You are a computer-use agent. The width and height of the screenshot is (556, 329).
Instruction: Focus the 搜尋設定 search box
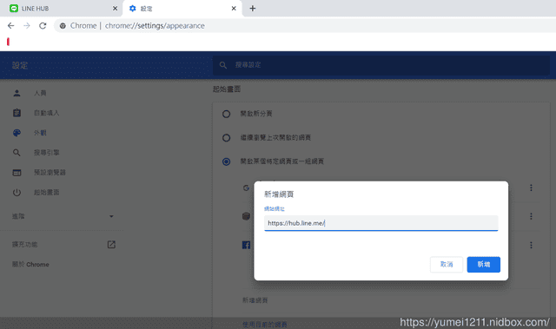point(381,65)
